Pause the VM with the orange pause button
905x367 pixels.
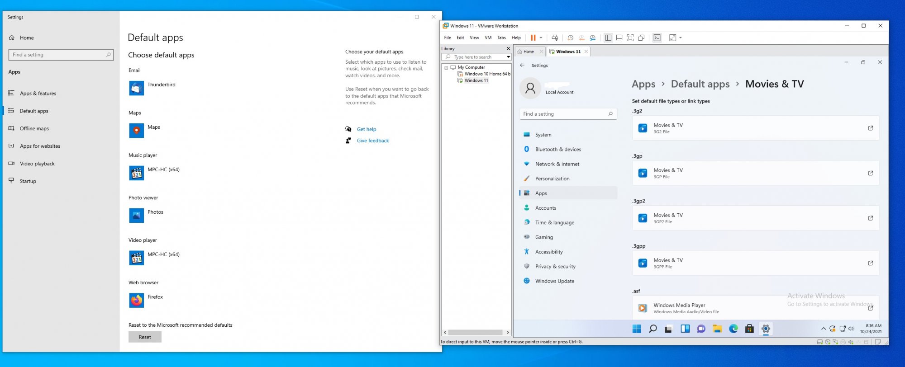tap(533, 38)
